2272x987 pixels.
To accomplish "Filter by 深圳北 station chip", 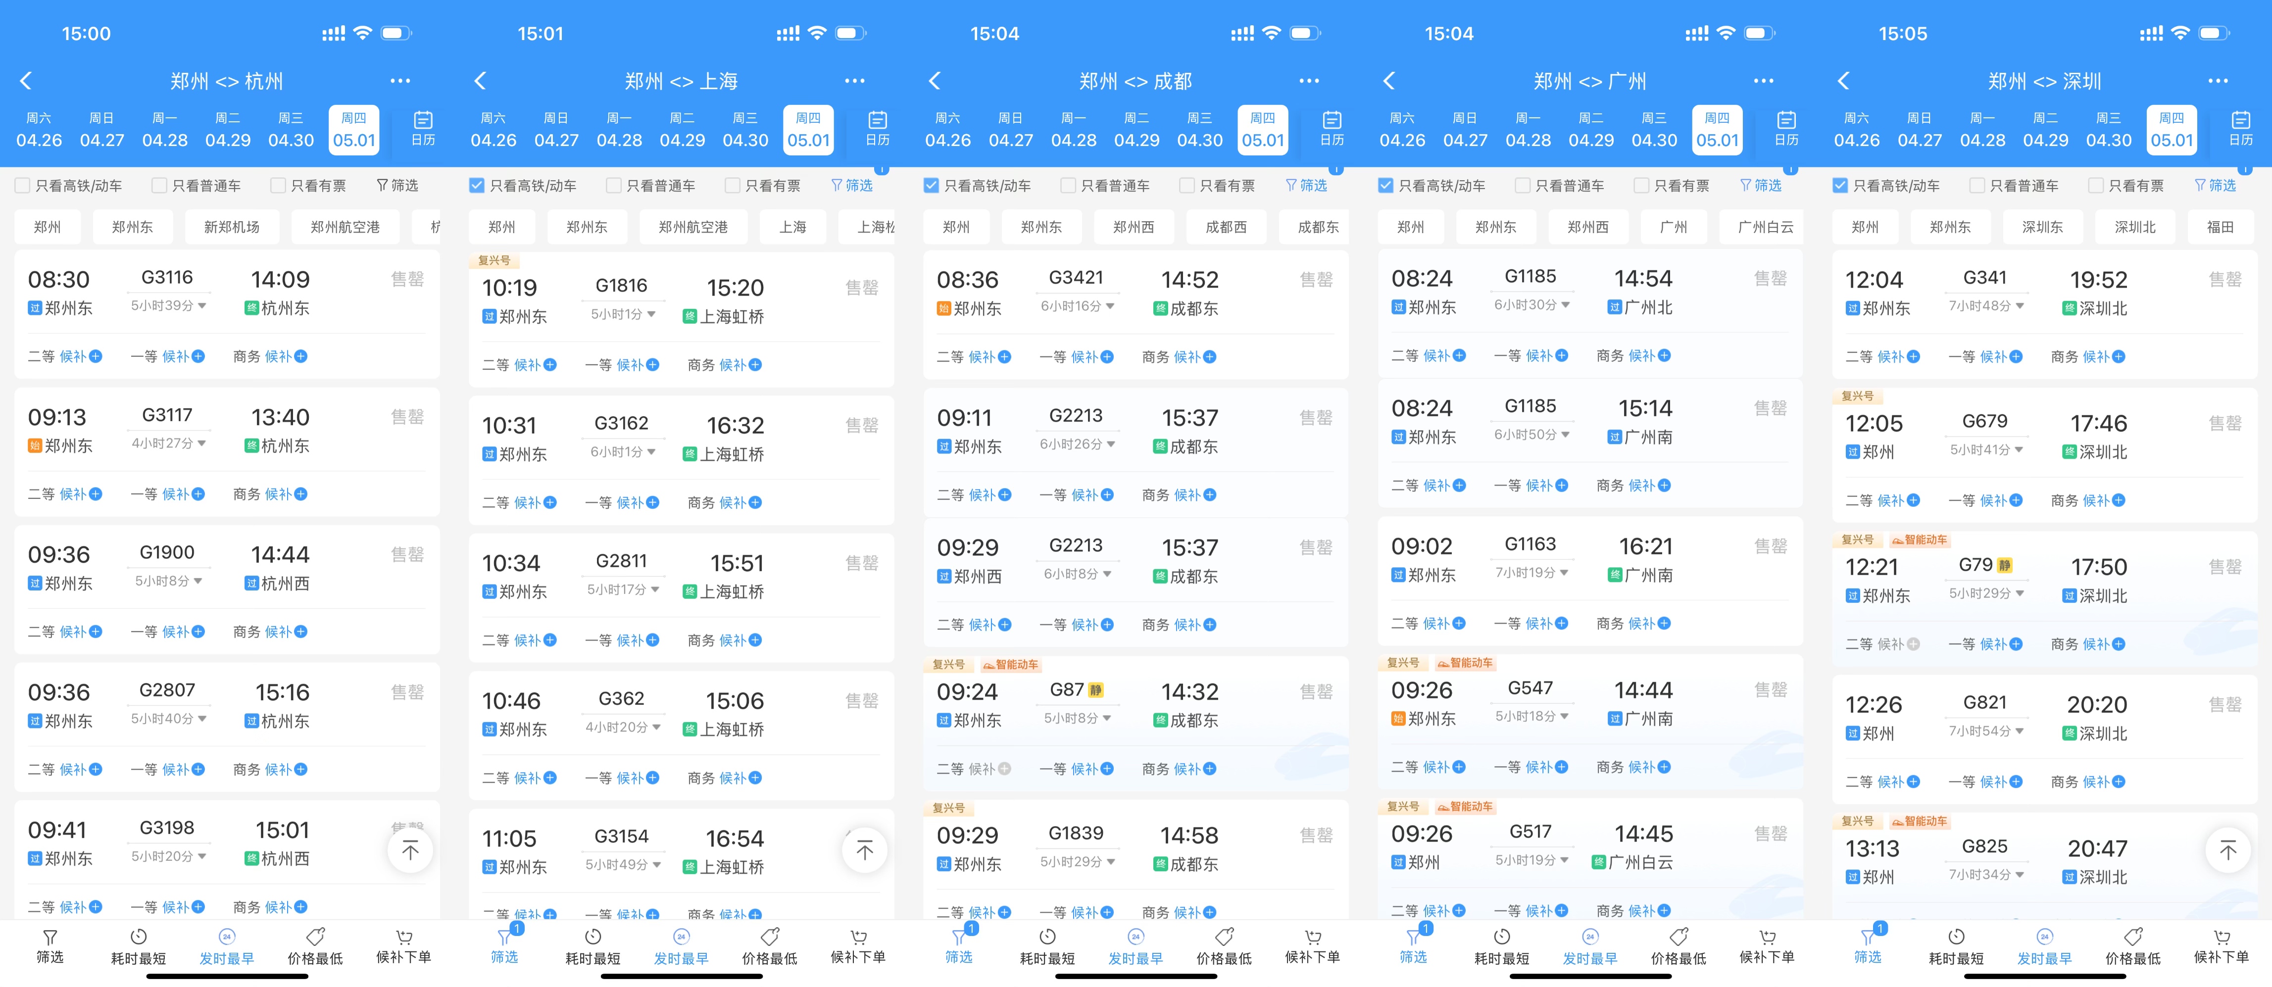I will (x=2135, y=227).
